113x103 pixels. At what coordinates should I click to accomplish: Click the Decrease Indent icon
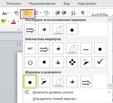58,13
